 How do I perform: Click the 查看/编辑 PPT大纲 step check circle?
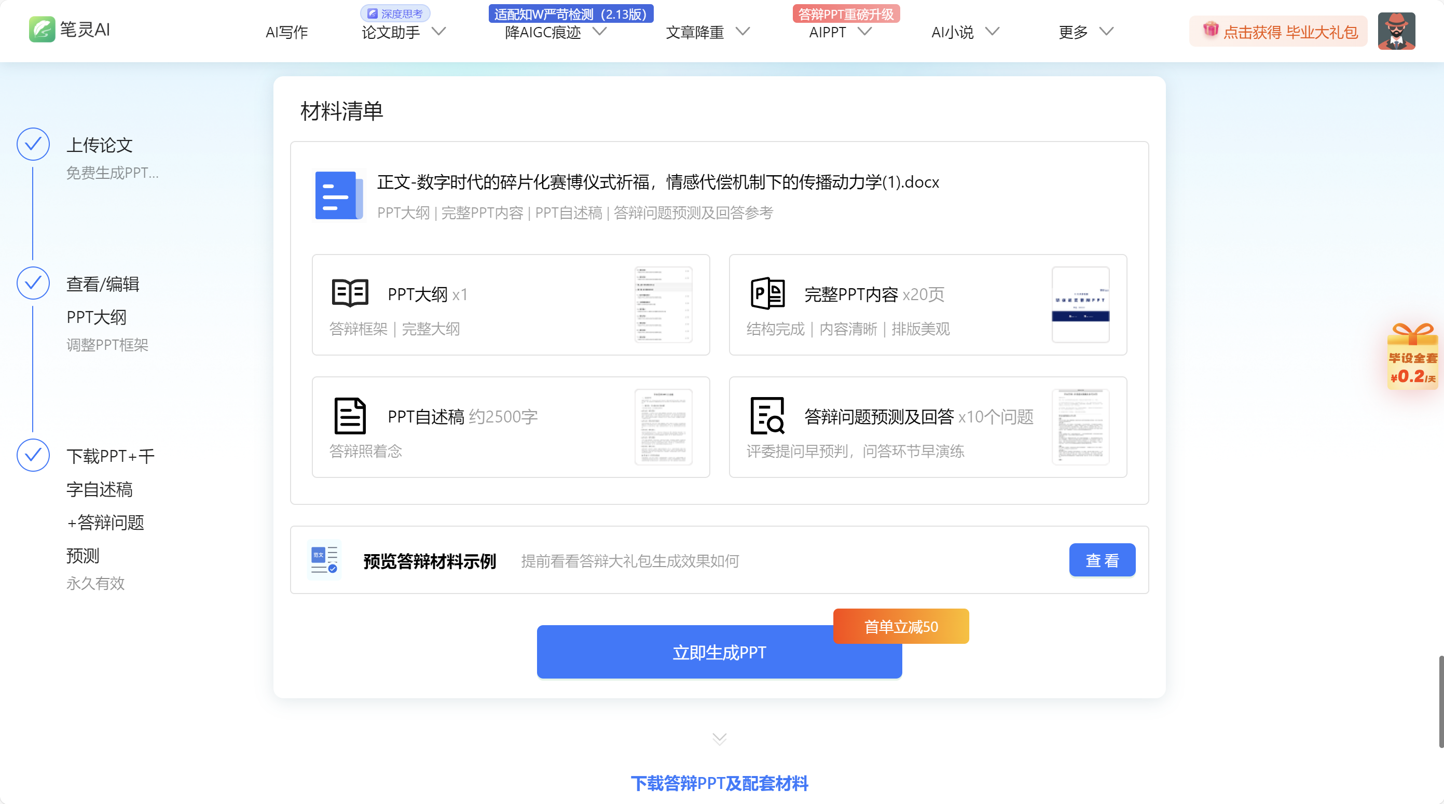pyautogui.click(x=33, y=283)
